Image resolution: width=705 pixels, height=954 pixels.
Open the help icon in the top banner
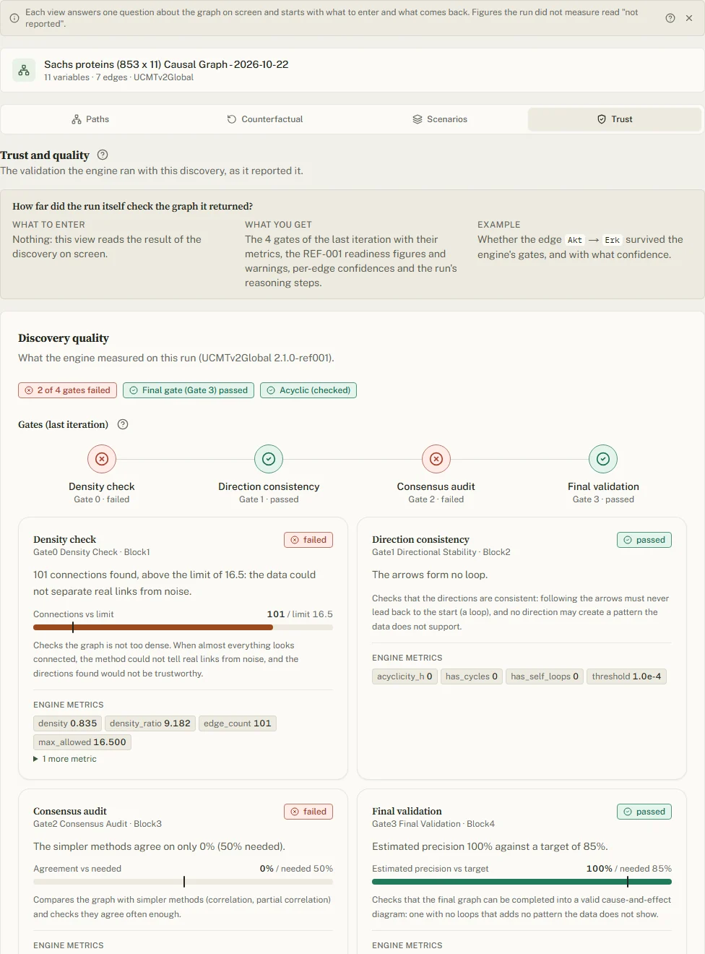point(670,18)
